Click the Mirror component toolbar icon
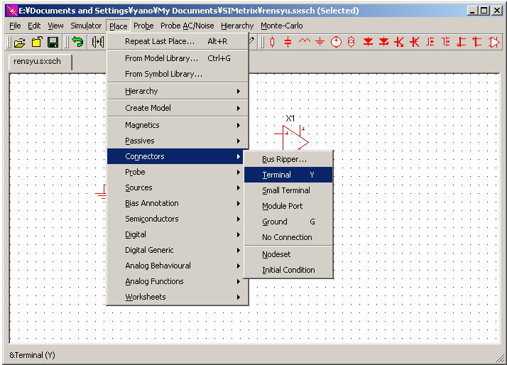This screenshot has height=365, width=507. [x=98, y=42]
